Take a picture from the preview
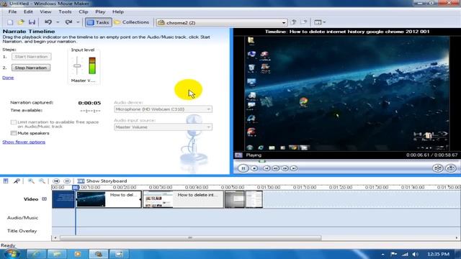461x259 pixels. (451, 168)
